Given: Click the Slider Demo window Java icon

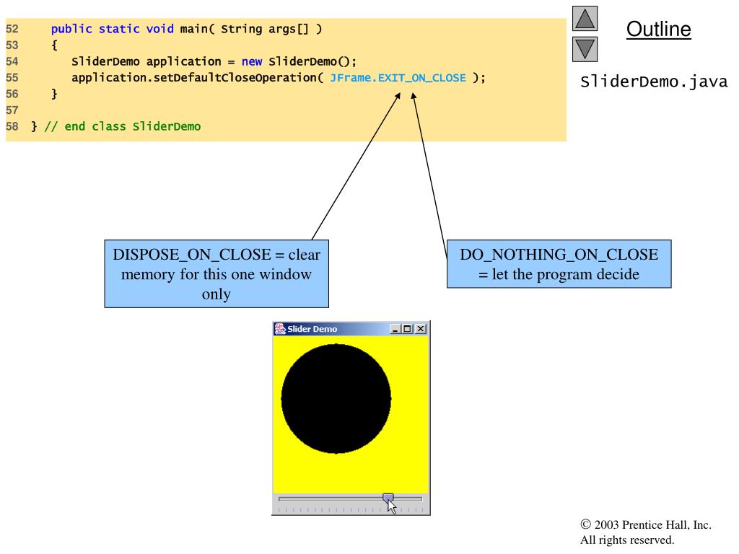Looking at the screenshot, I should pos(280,328).
